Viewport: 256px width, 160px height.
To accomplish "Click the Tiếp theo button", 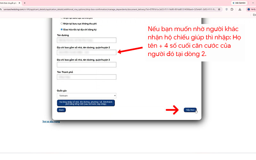I will 190,110.
